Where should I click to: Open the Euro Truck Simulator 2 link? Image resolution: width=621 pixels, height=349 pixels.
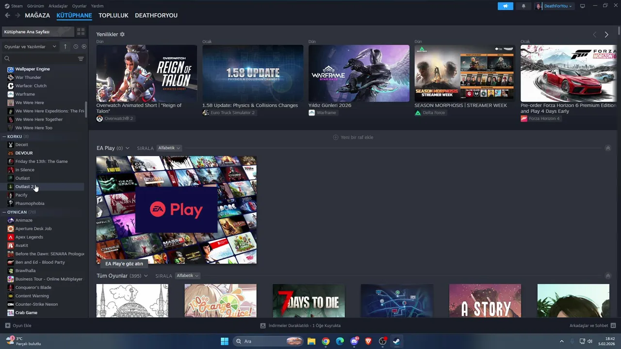tap(229, 112)
